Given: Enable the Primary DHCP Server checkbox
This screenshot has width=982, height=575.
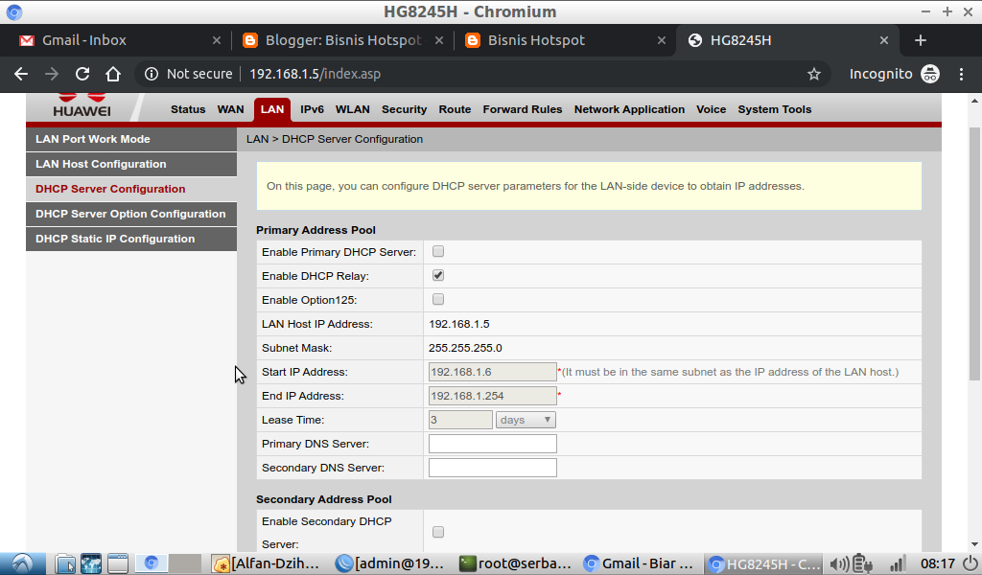Looking at the screenshot, I should coord(438,251).
